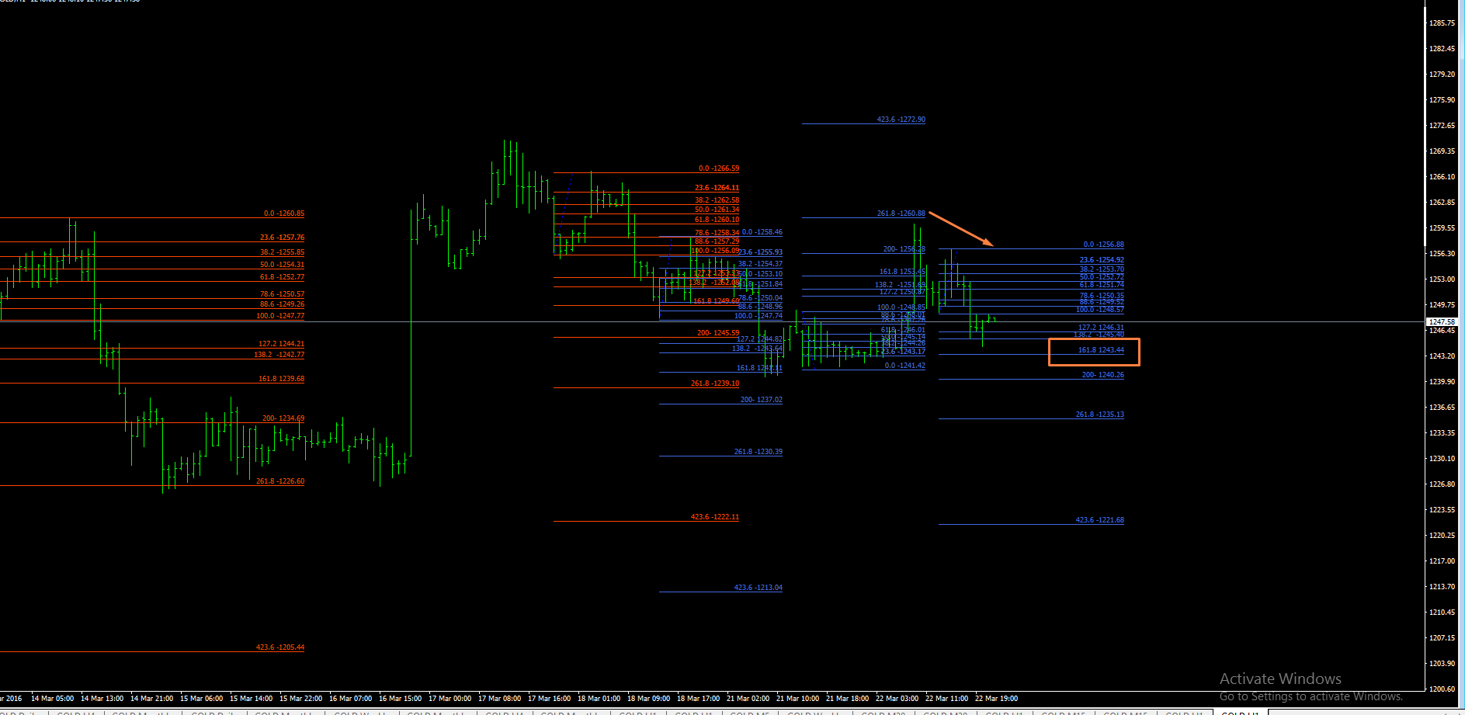Click the '50.0 -1261.34' level label
Viewport: 1465px width, 715px height.
(x=717, y=210)
